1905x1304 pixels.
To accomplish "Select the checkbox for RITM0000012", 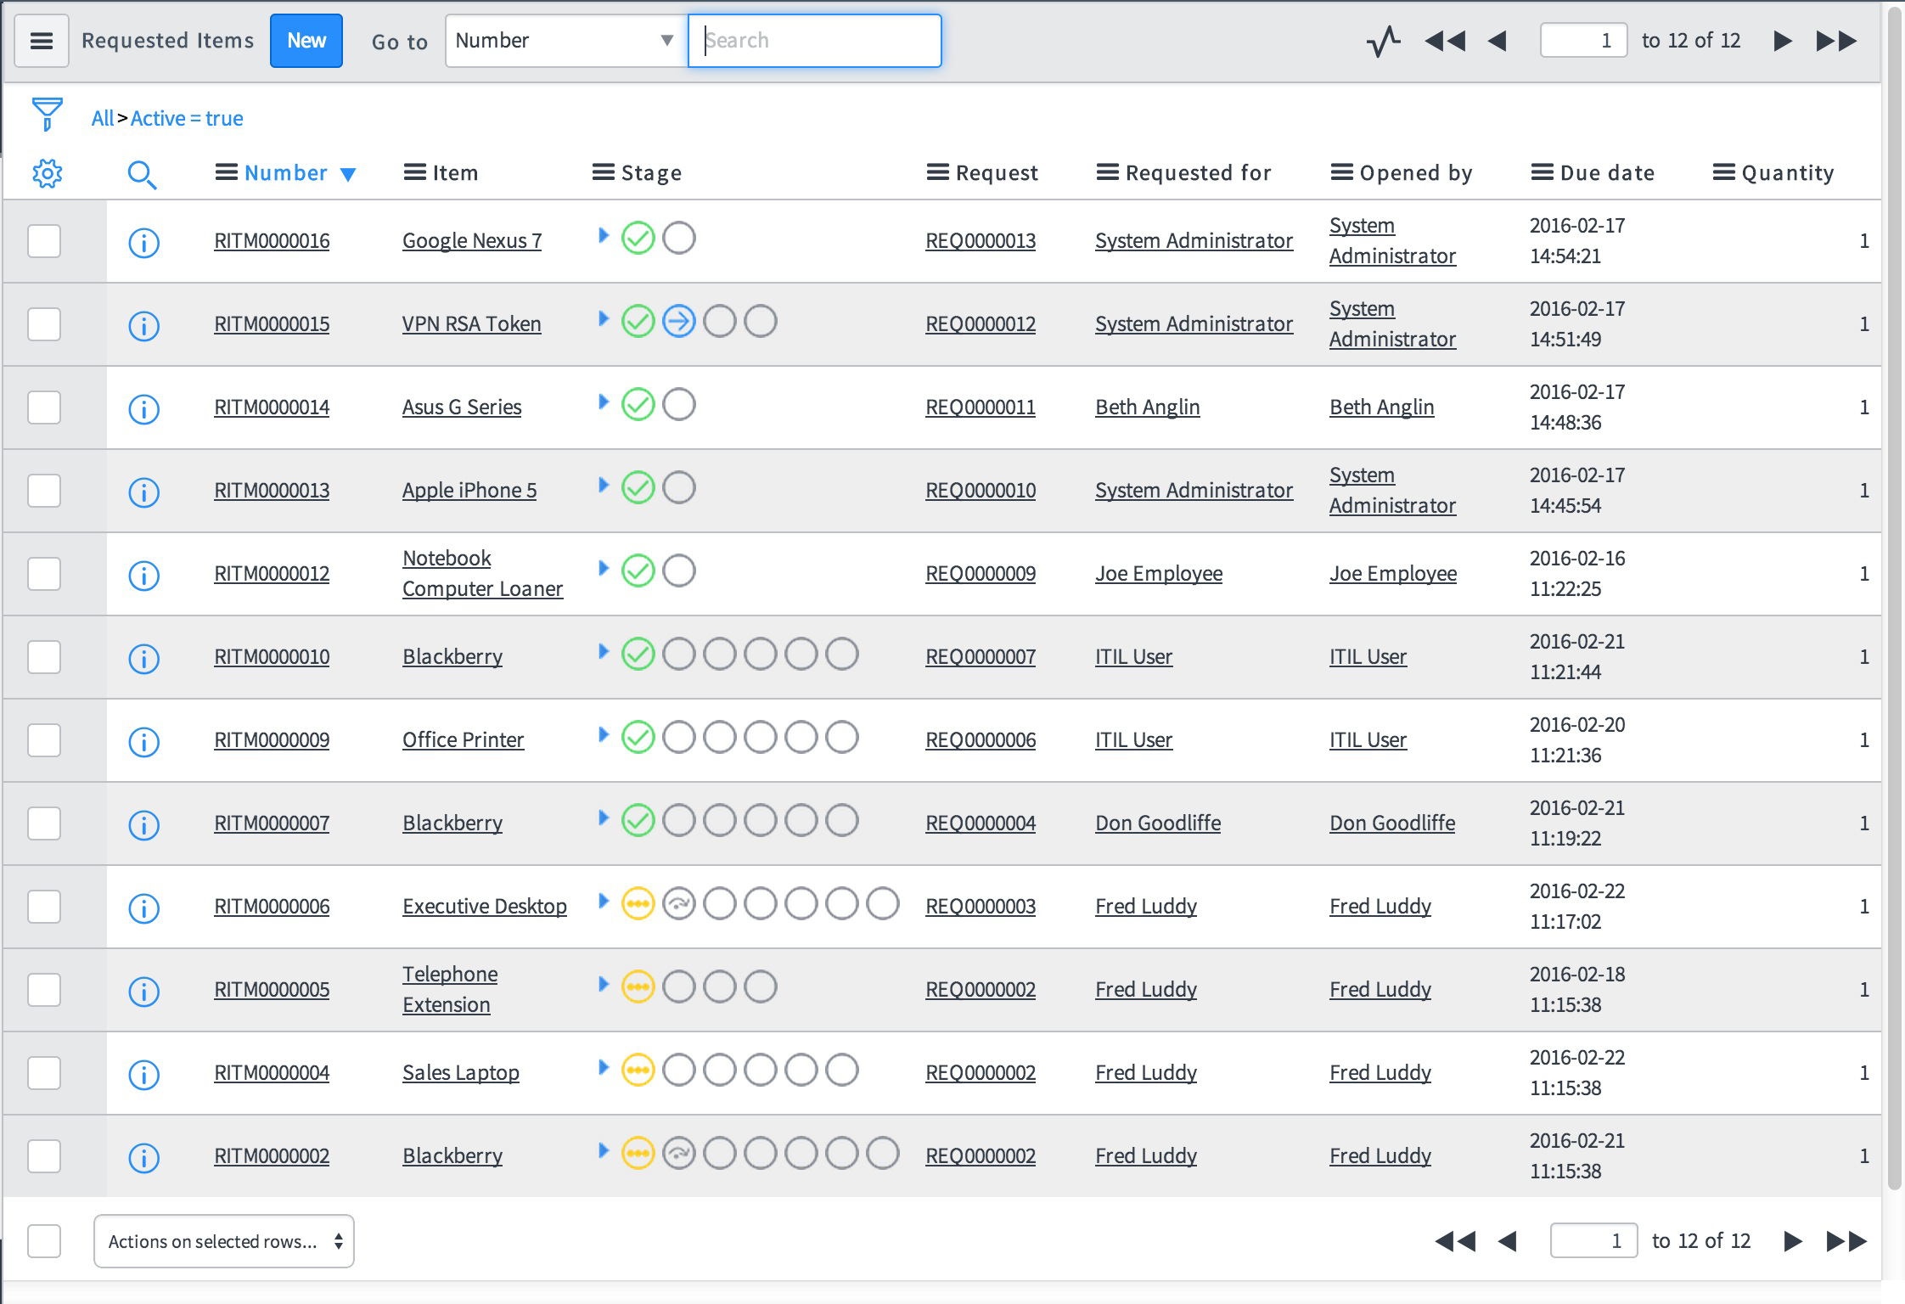I will (44, 574).
